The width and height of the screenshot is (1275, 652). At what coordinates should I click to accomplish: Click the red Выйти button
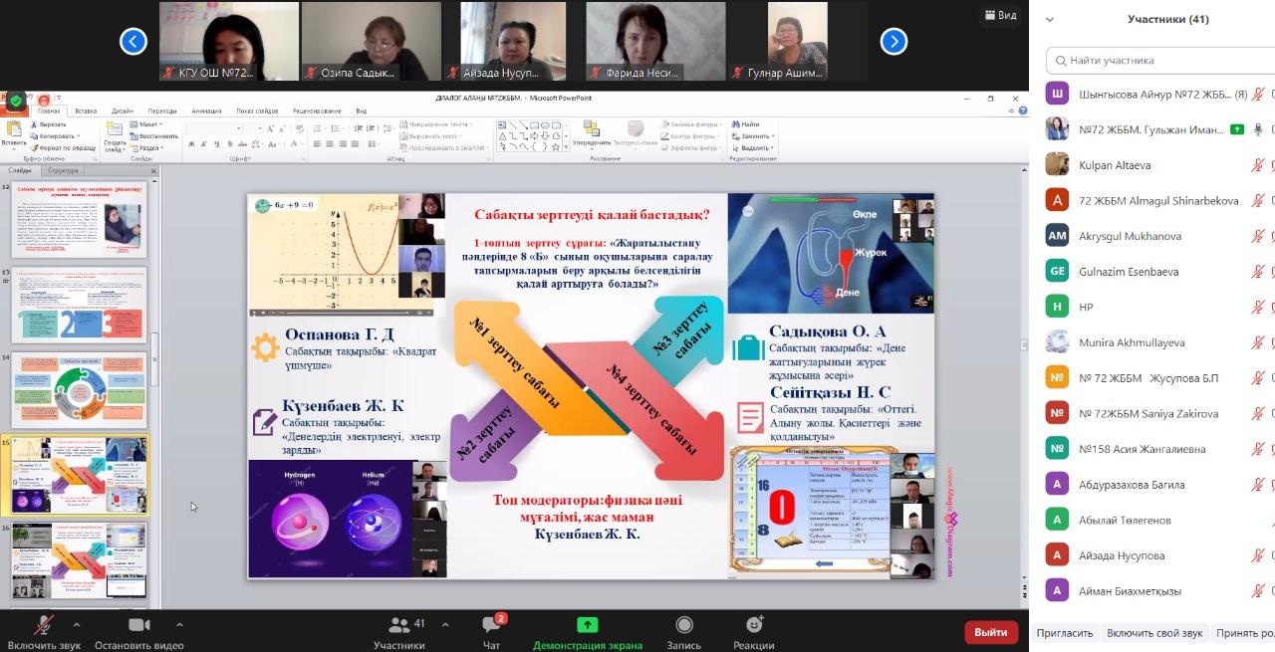(990, 632)
